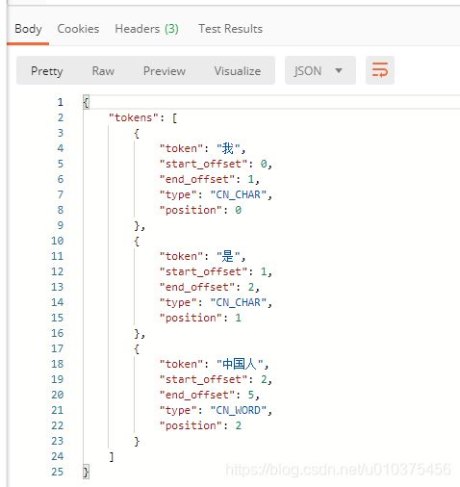Toggle the orange wrap lines icon
The width and height of the screenshot is (460, 487).
(x=380, y=70)
